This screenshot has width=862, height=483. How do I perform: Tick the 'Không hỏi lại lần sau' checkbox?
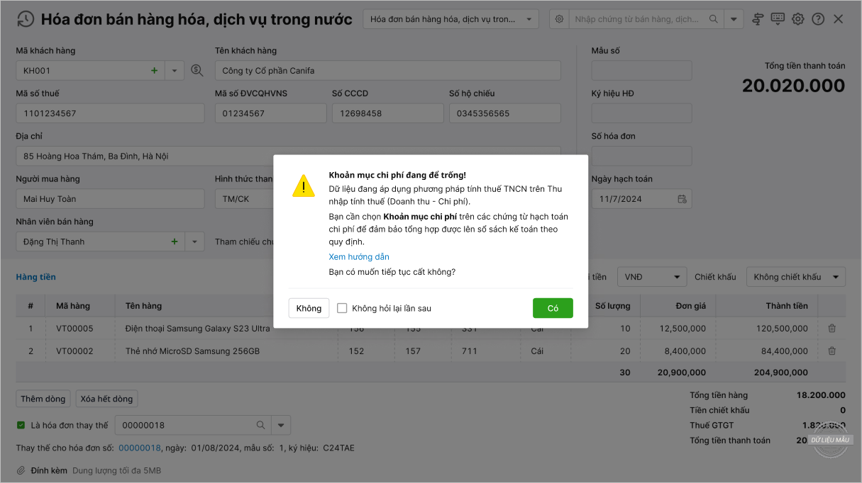tap(342, 308)
